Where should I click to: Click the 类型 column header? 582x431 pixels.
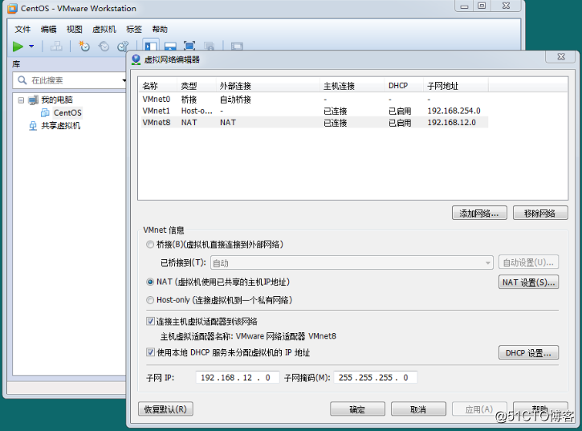click(x=197, y=86)
